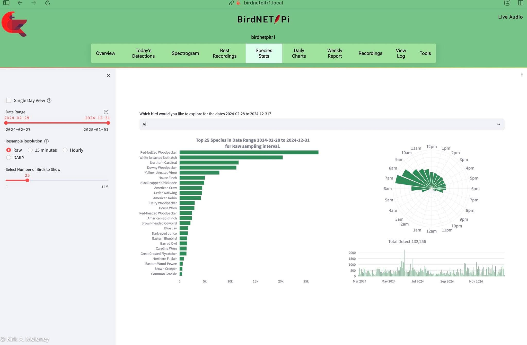Click Resample Resolution help icon
527x345 pixels.
(46, 141)
